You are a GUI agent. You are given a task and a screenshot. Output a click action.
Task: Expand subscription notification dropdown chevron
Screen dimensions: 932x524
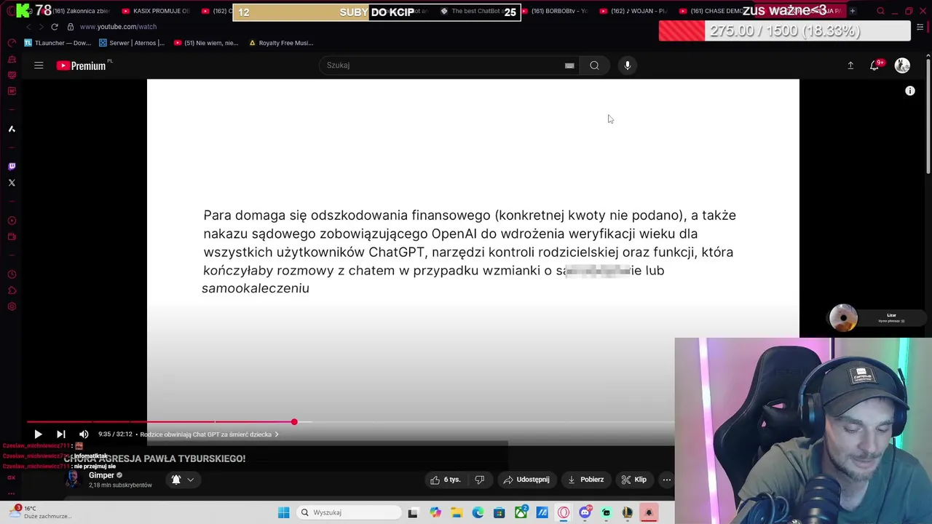[191, 480]
